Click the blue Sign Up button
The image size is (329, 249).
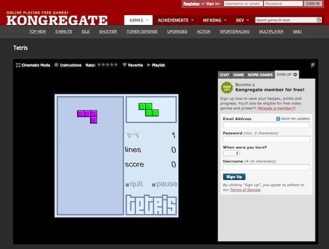pyautogui.click(x=234, y=177)
